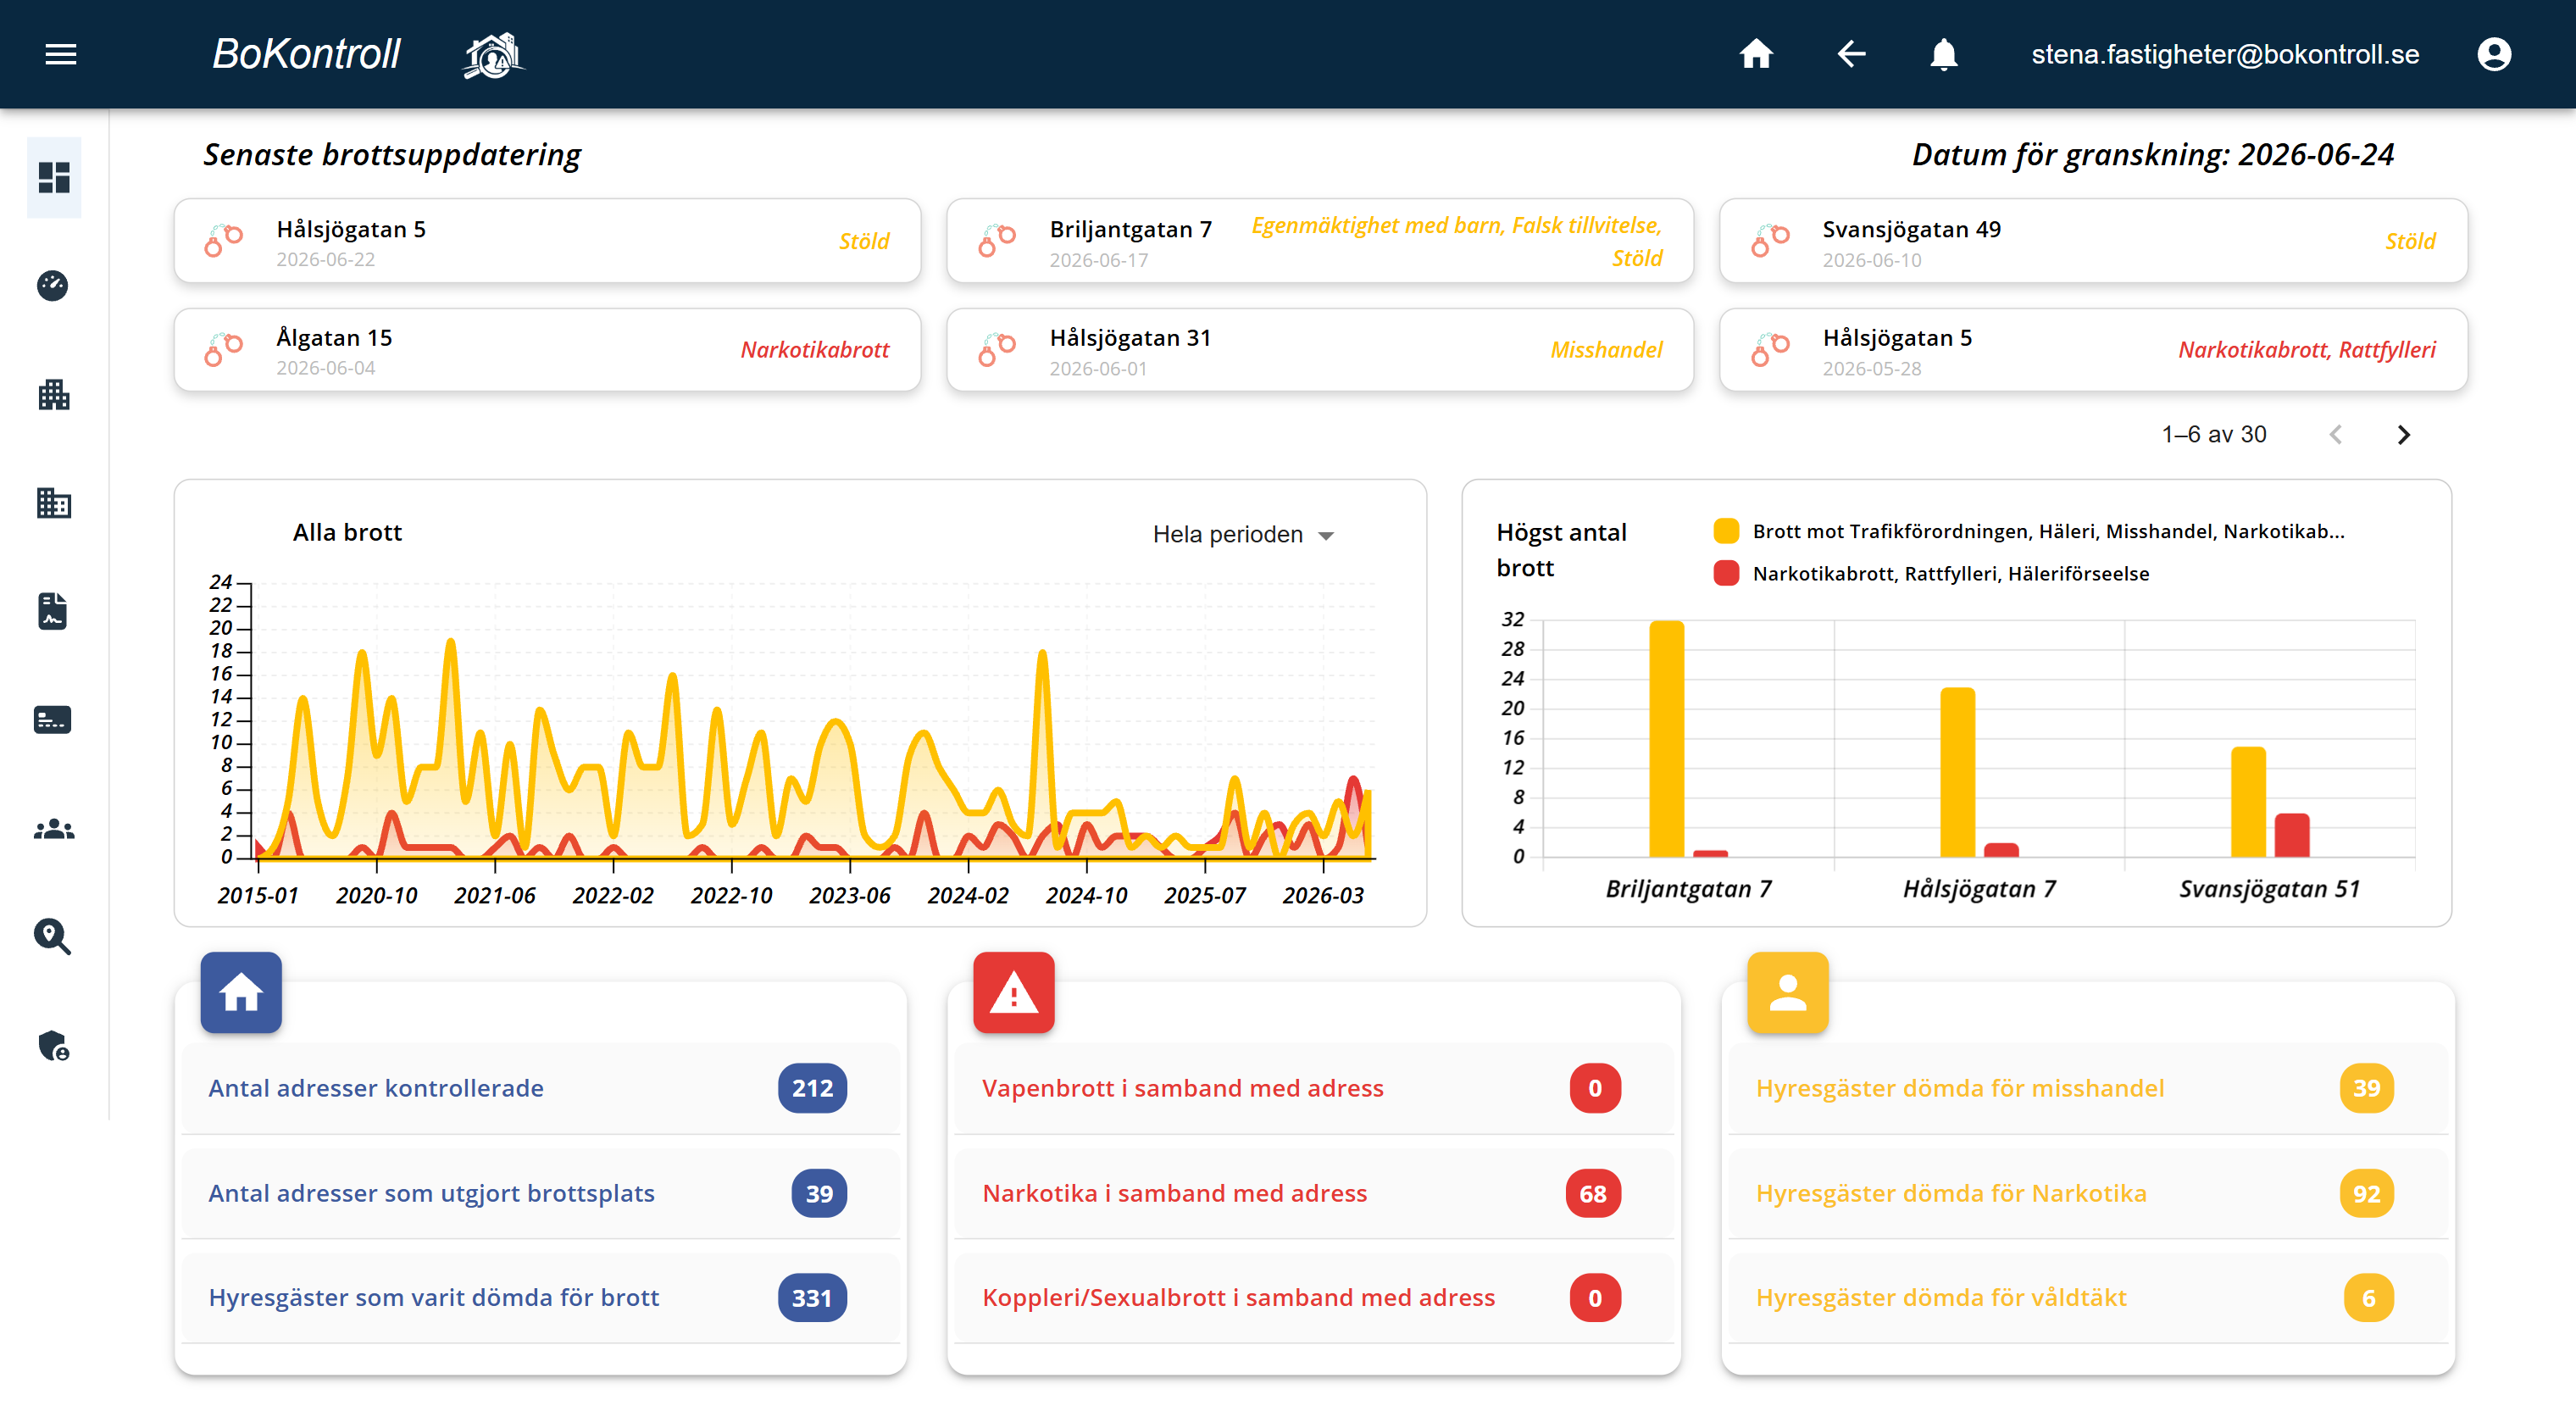The width and height of the screenshot is (2576, 1417).
Task: Select Vapenbrott i samband med adress row
Action: tap(1314, 1088)
